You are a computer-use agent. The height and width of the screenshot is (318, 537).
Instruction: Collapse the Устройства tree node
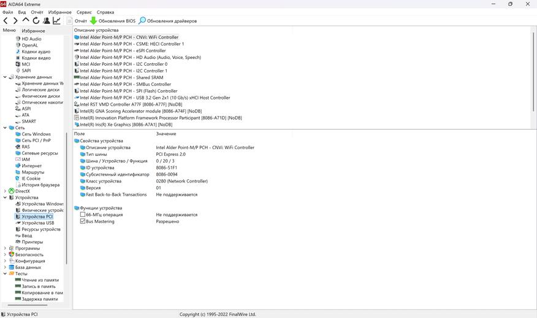coord(5,197)
